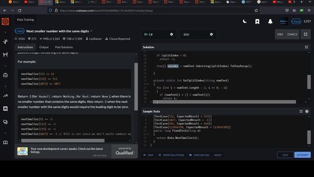Collapse the code fold arrow at line 28
Viewport: 314px width, 177px height.
pyautogui.click(x=148, y=91)
